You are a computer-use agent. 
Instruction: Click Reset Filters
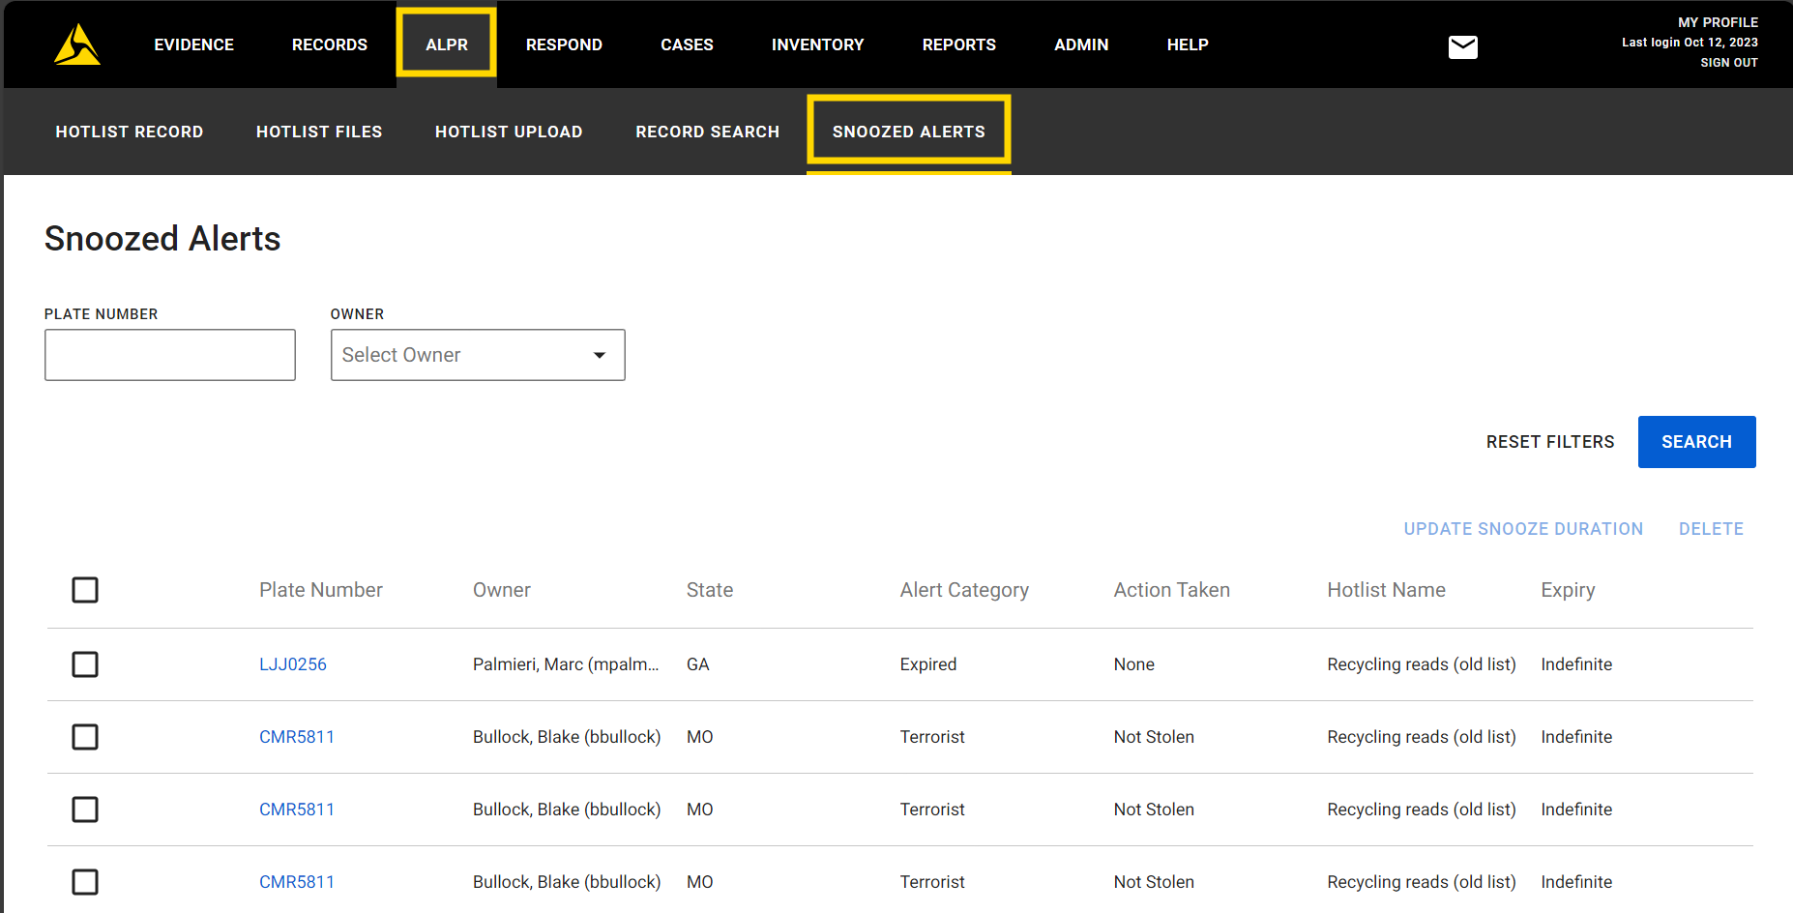[x=1549, y=442]
